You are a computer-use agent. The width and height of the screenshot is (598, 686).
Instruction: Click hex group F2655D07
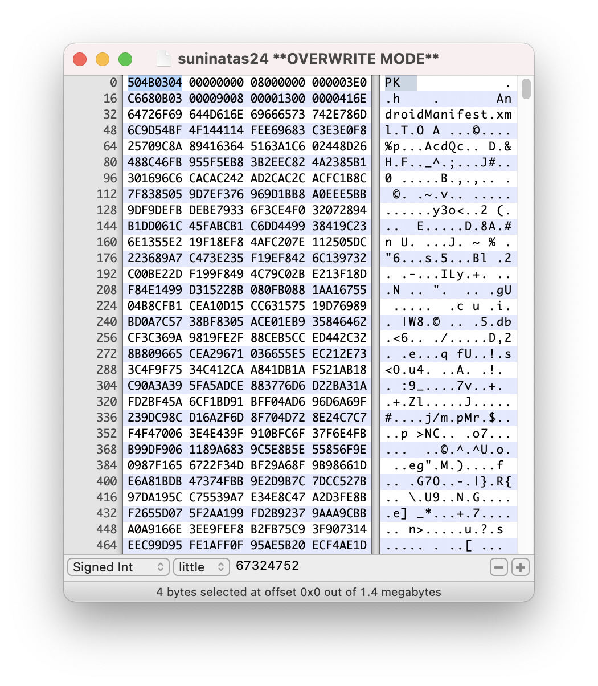tap(155, 513)
